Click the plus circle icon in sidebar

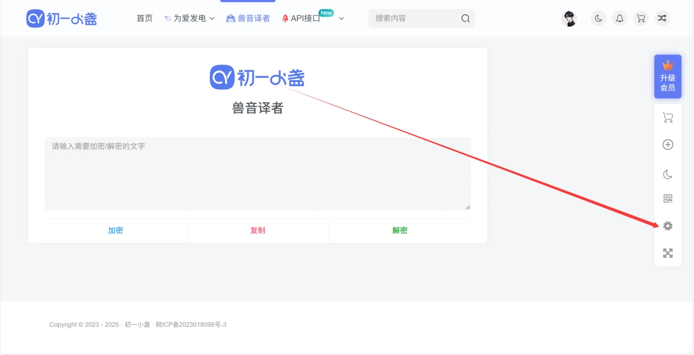pos(667,144)
